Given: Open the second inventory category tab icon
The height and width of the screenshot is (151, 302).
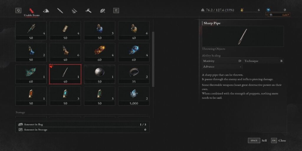Looking at the screenshot, I should [46, 11].
